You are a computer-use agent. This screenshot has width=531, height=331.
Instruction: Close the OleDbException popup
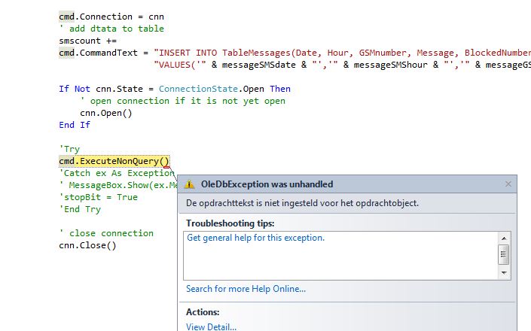(x=508, y=184)
